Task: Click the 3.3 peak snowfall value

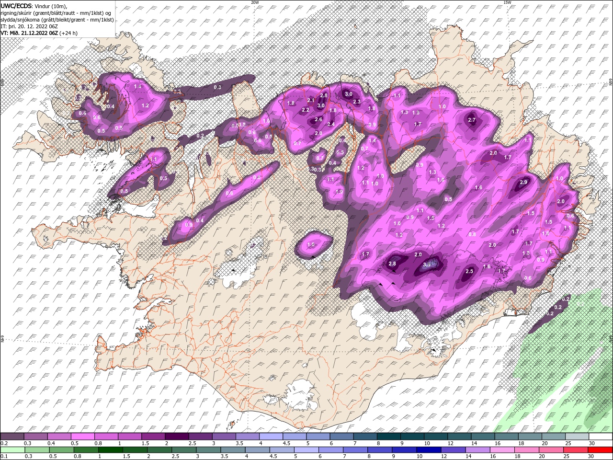Action: point(428,264)
